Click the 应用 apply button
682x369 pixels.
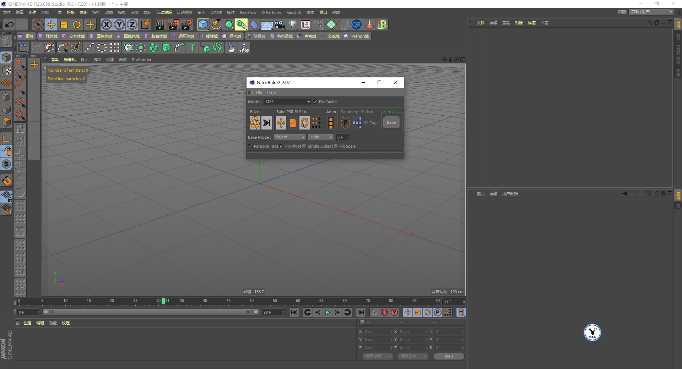[449, 356]
